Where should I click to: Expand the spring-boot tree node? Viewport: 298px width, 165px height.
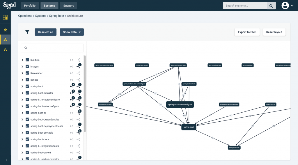point(22,86)
